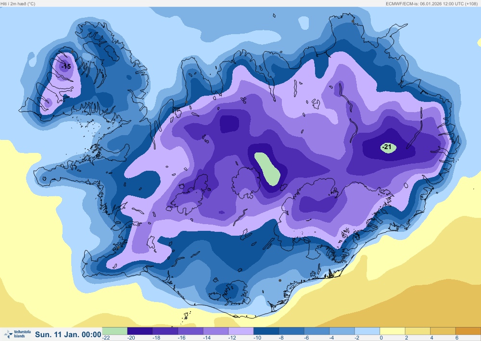Screen dimensions: 481x341
Task: Pick the light blue -4 to -2 legend swatch
Action: pos(342,331)
